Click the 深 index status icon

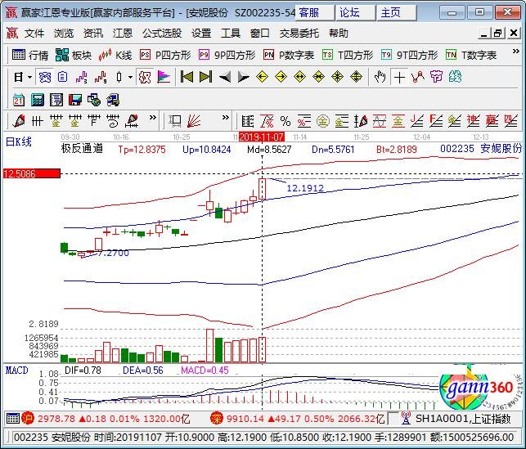click(x=217, y=419)
